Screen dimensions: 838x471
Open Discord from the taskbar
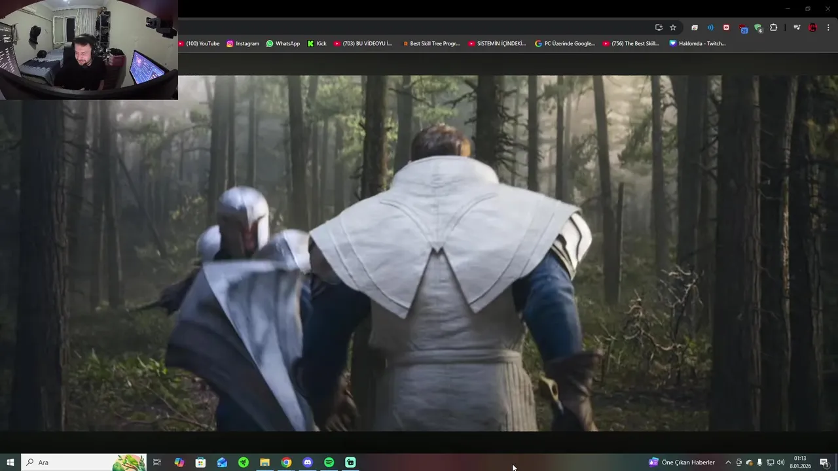(308, 462)
